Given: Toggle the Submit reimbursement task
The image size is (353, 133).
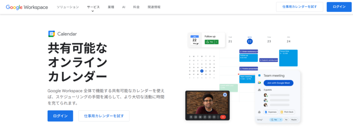Looking at the screenshot, I should pyautogui.click(x=269, y=60).
